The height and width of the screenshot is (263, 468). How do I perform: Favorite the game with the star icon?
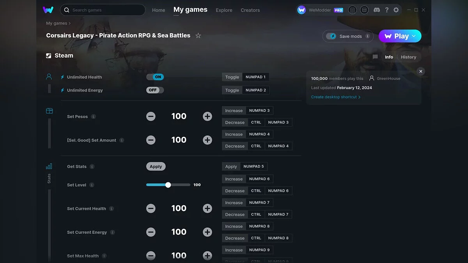[x=198, y=35]
